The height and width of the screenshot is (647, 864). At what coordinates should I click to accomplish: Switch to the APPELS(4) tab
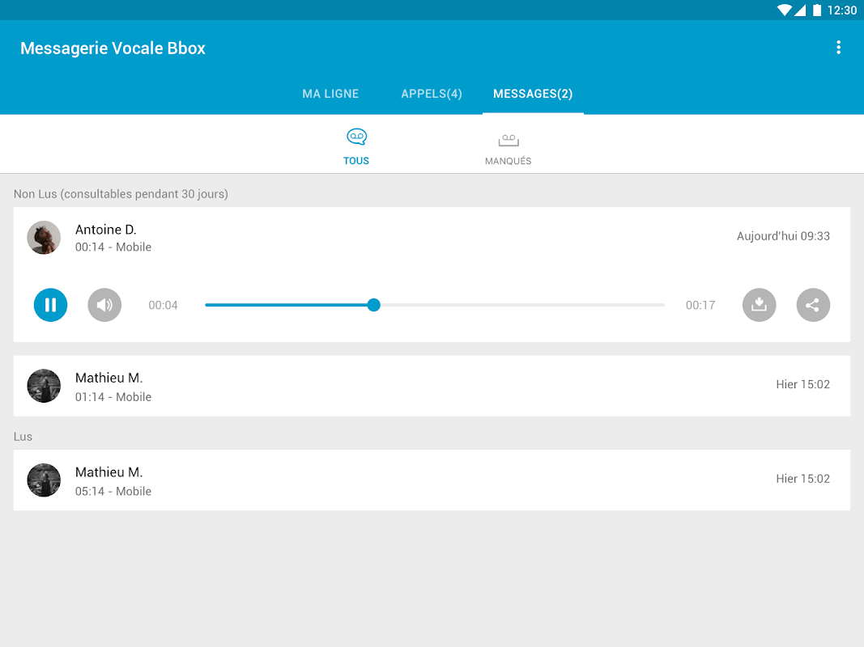pos(432,94)
